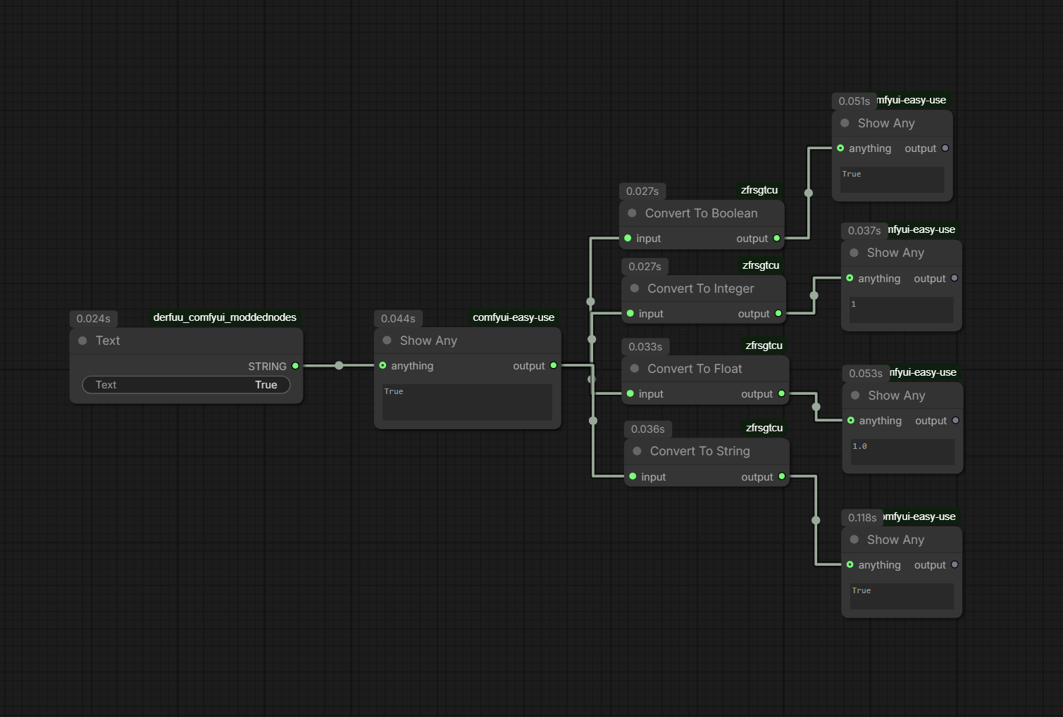Click the True text box in 0.044s Show Any
The height and width of the screenshot is (717, 1063).
tap(467, 402)
